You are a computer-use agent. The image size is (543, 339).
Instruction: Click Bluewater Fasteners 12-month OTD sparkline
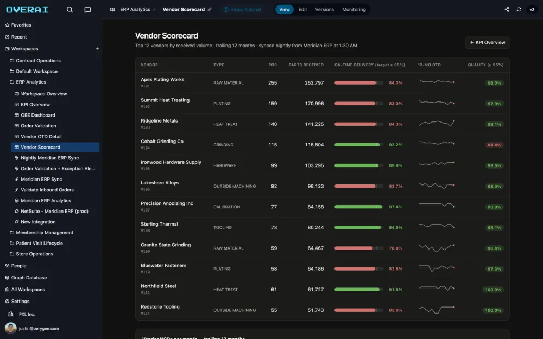click(x=437, y=268)
